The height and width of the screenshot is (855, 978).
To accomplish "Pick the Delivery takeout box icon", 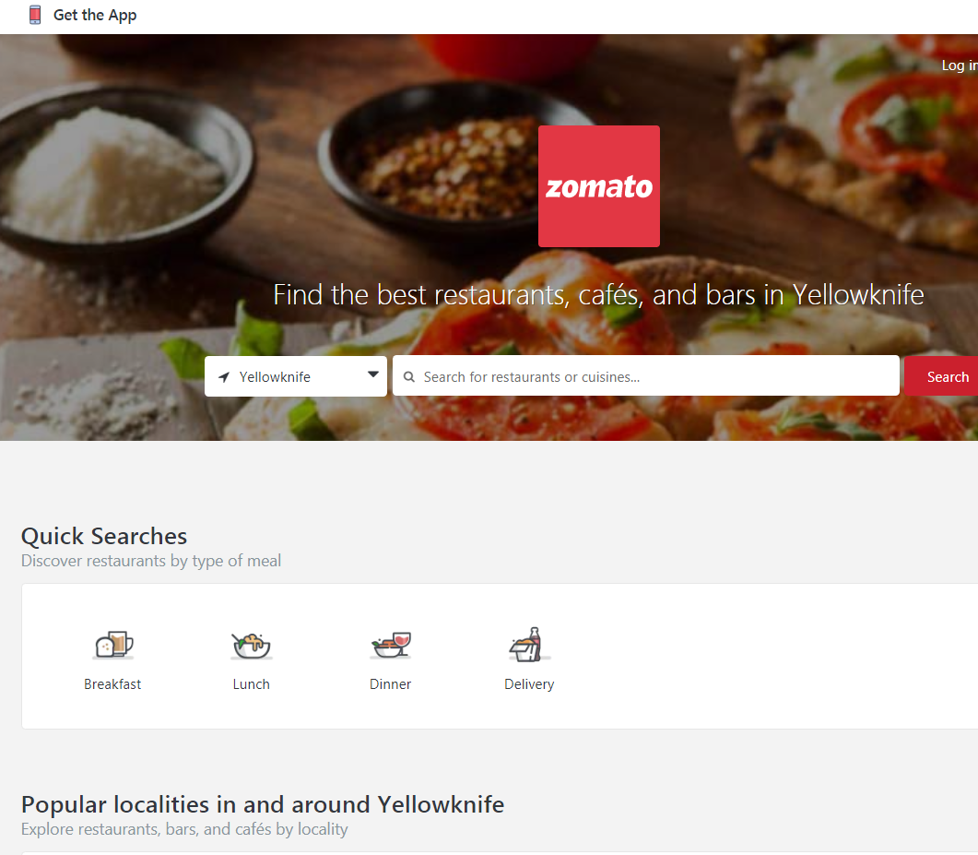I will [529, 644].
